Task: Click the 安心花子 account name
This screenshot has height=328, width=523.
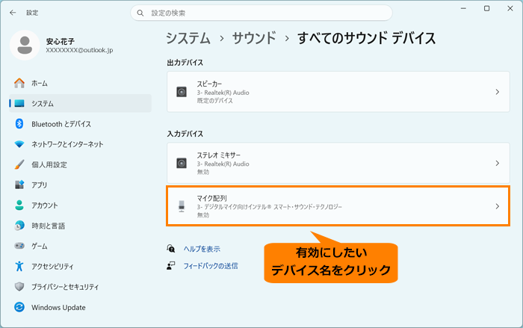Action: (61, 41)
